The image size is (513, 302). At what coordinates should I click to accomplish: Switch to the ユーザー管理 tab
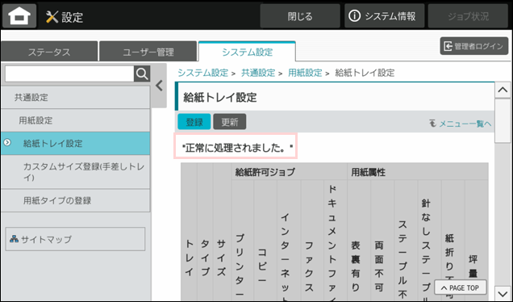148,52
